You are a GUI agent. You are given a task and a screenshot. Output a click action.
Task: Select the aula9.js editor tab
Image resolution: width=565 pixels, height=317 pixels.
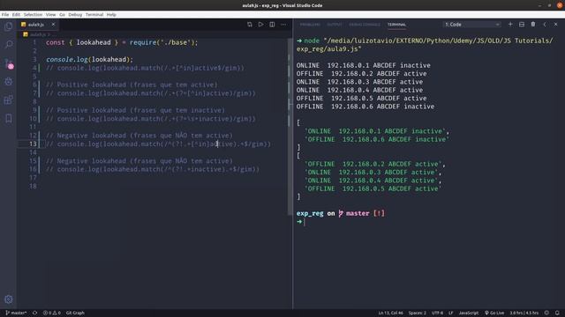pos(35,25)
